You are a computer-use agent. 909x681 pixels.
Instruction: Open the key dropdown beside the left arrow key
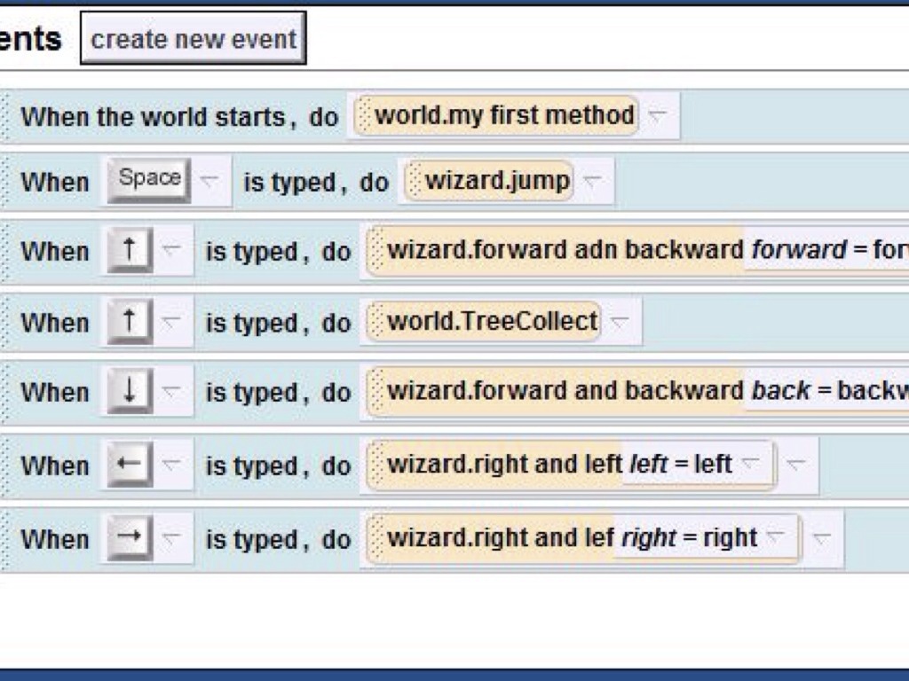172,466
